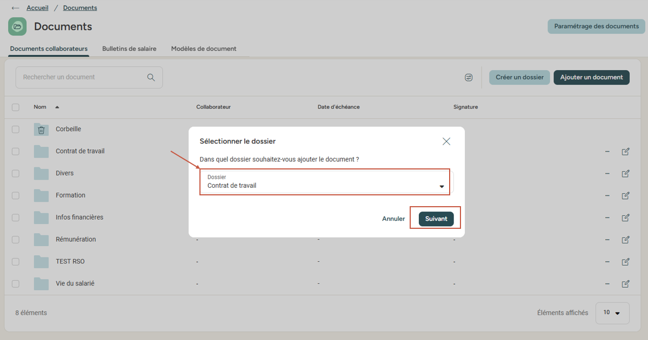Check the Rémunération row checkbox
This screenshot has height=340, width=648.
pos(16,240)
